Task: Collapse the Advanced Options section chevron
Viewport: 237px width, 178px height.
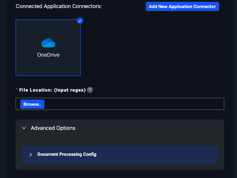Action: pyautogui.click(x=24, y=128)
